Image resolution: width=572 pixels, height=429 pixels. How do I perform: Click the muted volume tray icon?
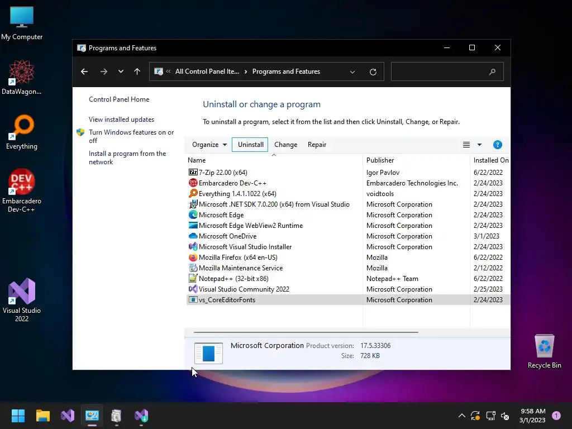(x=505, y=416)
